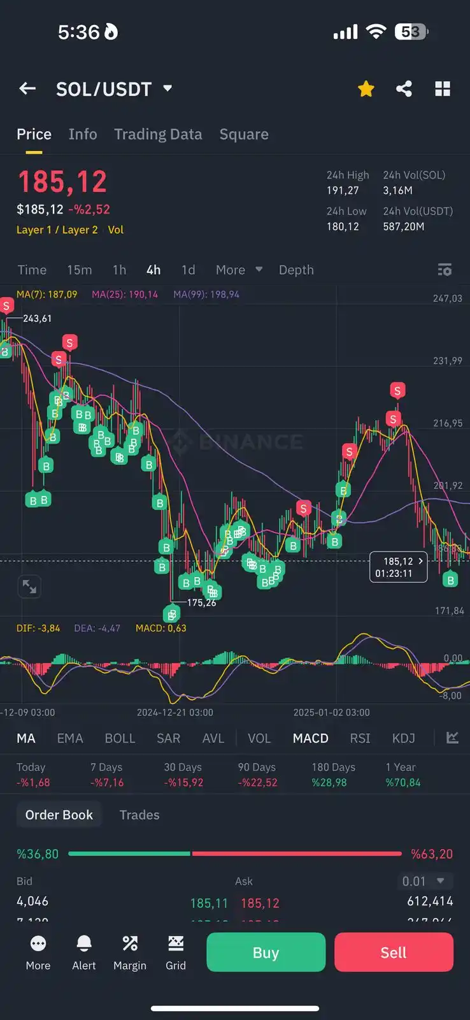This screenshot has height=1020, width=470.
Task: Toggle the MACD sub-indicator
Action: click(x=311, y=738)
